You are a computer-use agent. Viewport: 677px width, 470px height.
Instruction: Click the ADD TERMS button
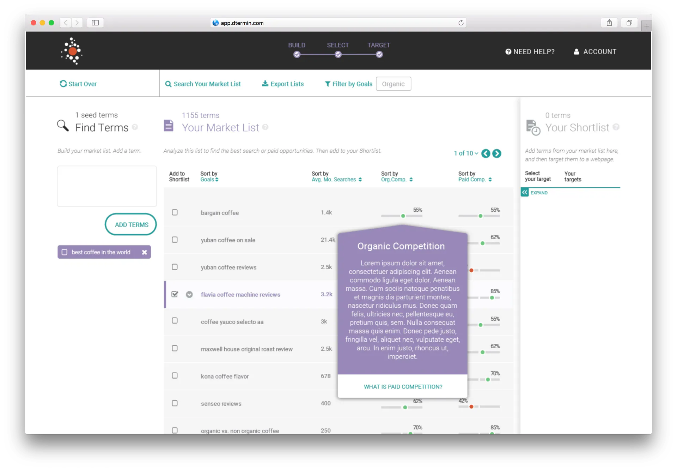click(x=131, y=224)
